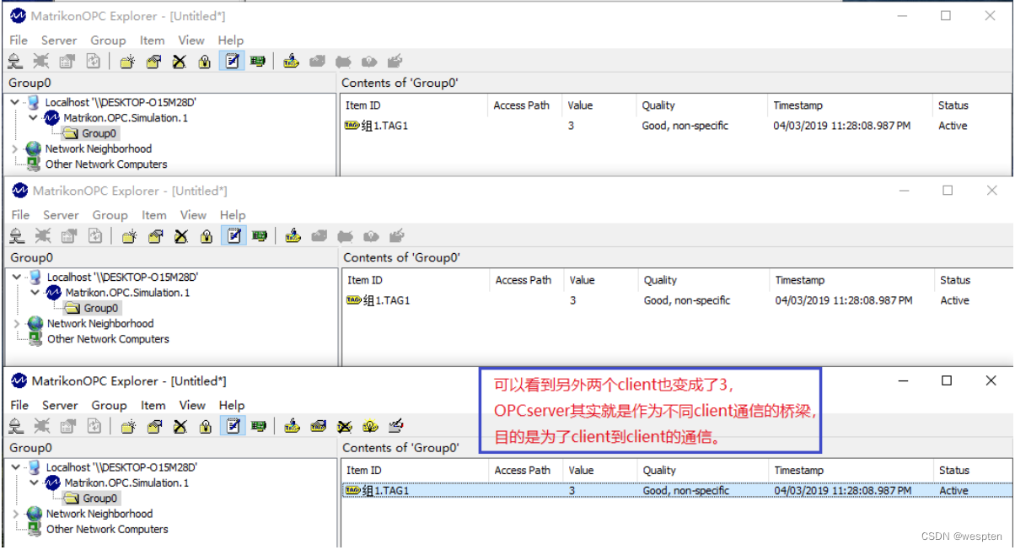
Task: Select the highlighted 组1.TAG1 row in bottom window
Action: click(x=677, y=491)
